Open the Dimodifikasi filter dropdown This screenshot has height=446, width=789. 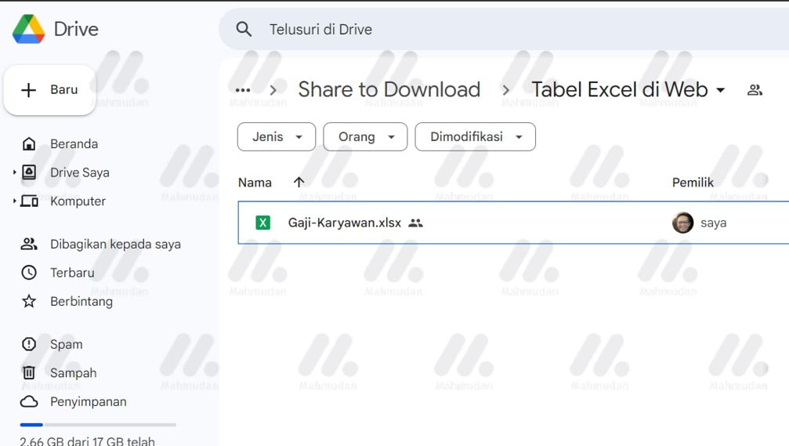[475, 136]
